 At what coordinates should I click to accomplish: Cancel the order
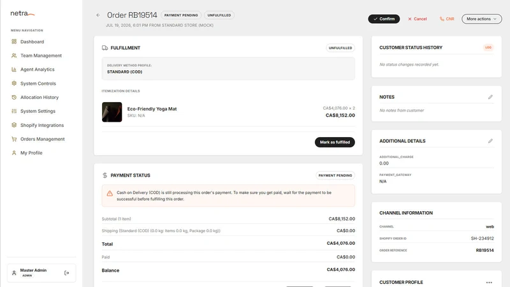tap(418, 19)
